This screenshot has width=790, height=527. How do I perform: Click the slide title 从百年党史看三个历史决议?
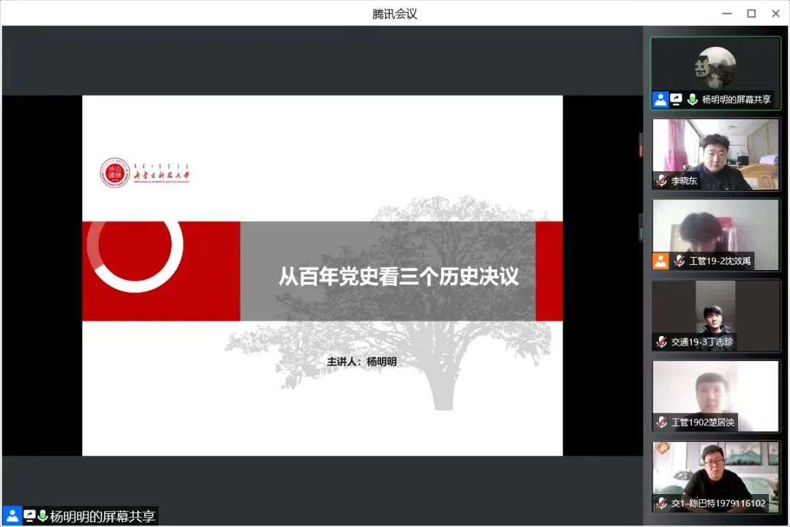pos(398,277)
